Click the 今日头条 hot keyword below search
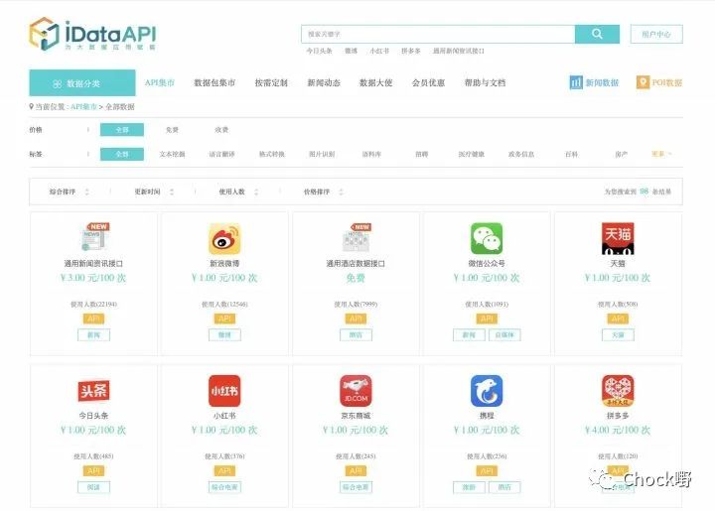 (x=319, y=51)
